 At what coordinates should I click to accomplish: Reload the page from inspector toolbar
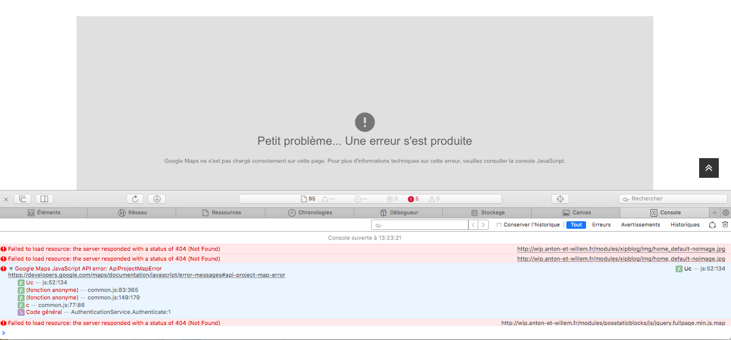135,199
